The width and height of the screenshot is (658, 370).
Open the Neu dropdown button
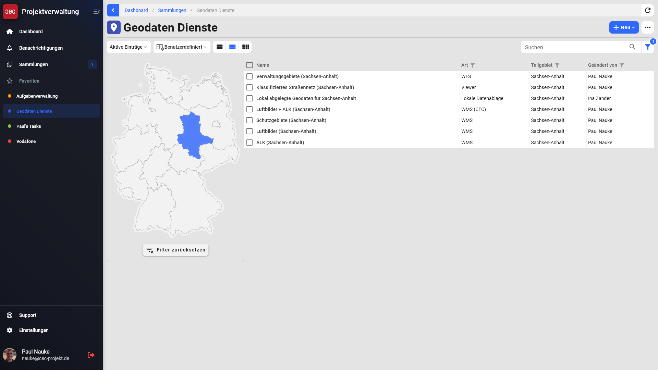click(x=624, y=27)
